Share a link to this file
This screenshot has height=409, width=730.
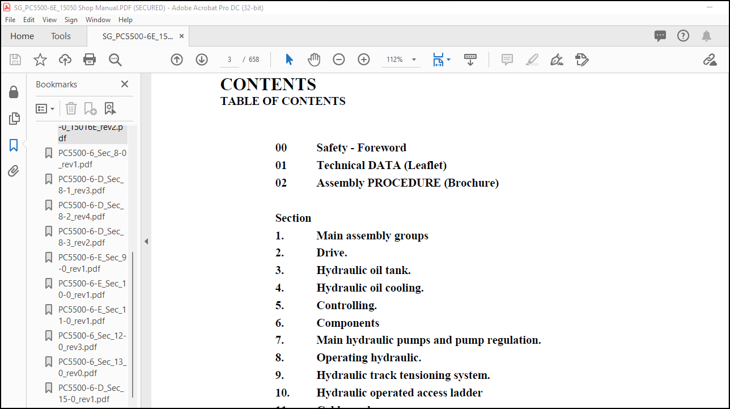710,60
